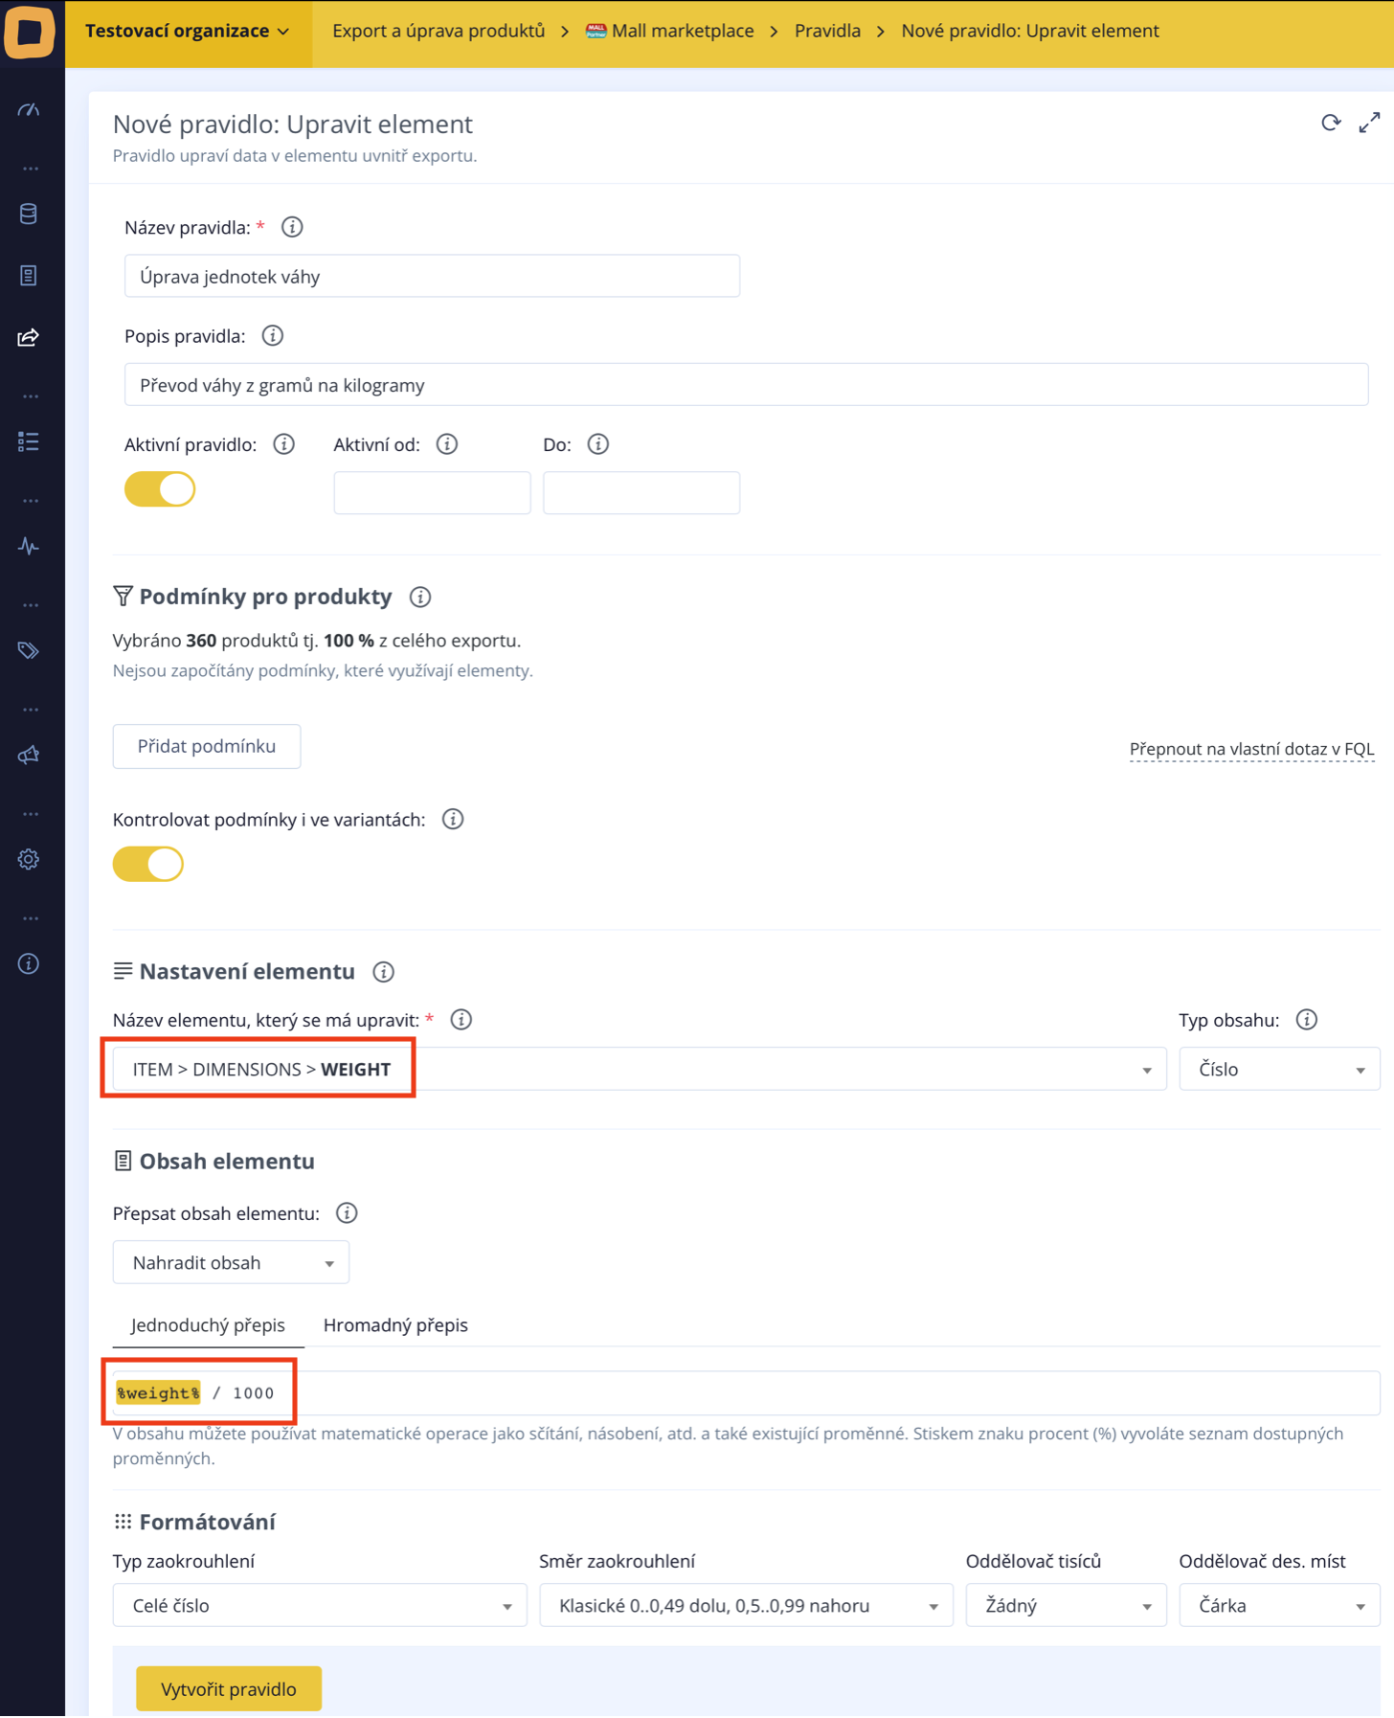Open the settings gear in sidebar
This screenshot has height=1718, width=1394.
tap(29, 859)
